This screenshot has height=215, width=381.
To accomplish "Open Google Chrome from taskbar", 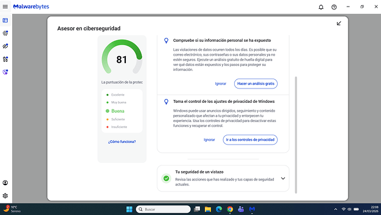I will [230, 209].
